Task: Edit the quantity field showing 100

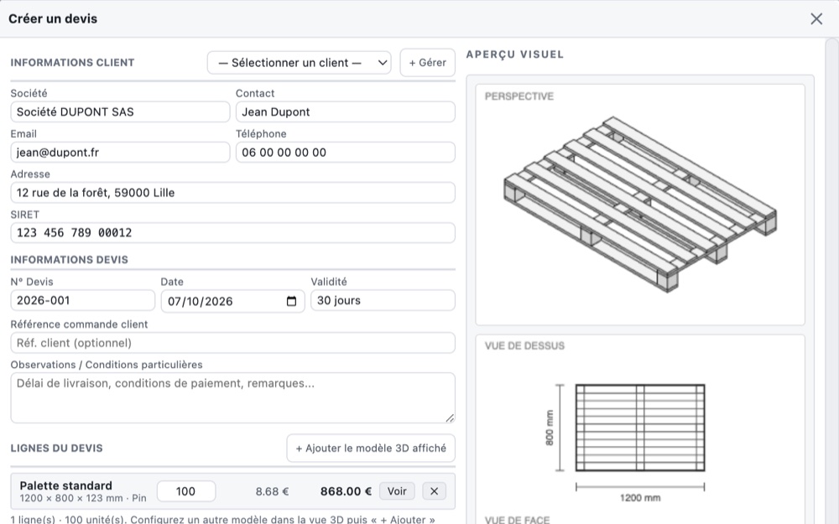Action: coord(186,491)
